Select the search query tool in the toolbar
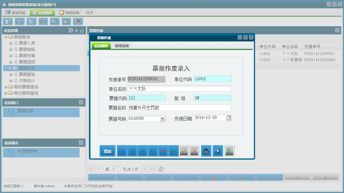 [x=8, y=21]
